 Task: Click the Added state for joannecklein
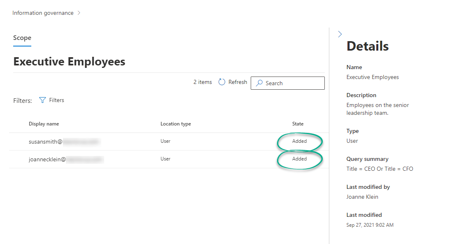[300, 159]
